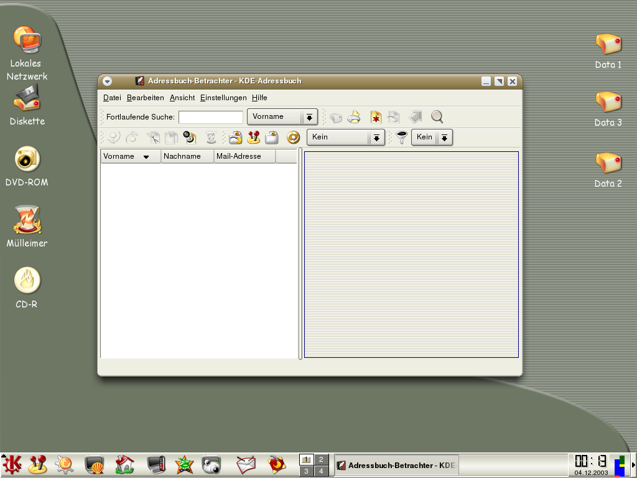The image size is (637, 478).
Task: Open the Datei menu
Action: pyautogui.click(x=112, y=98)
